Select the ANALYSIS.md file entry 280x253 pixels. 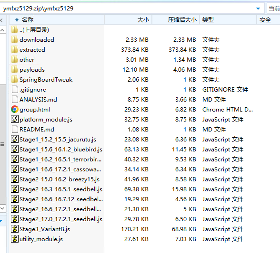pyautogui.click(x=38, y=100)
